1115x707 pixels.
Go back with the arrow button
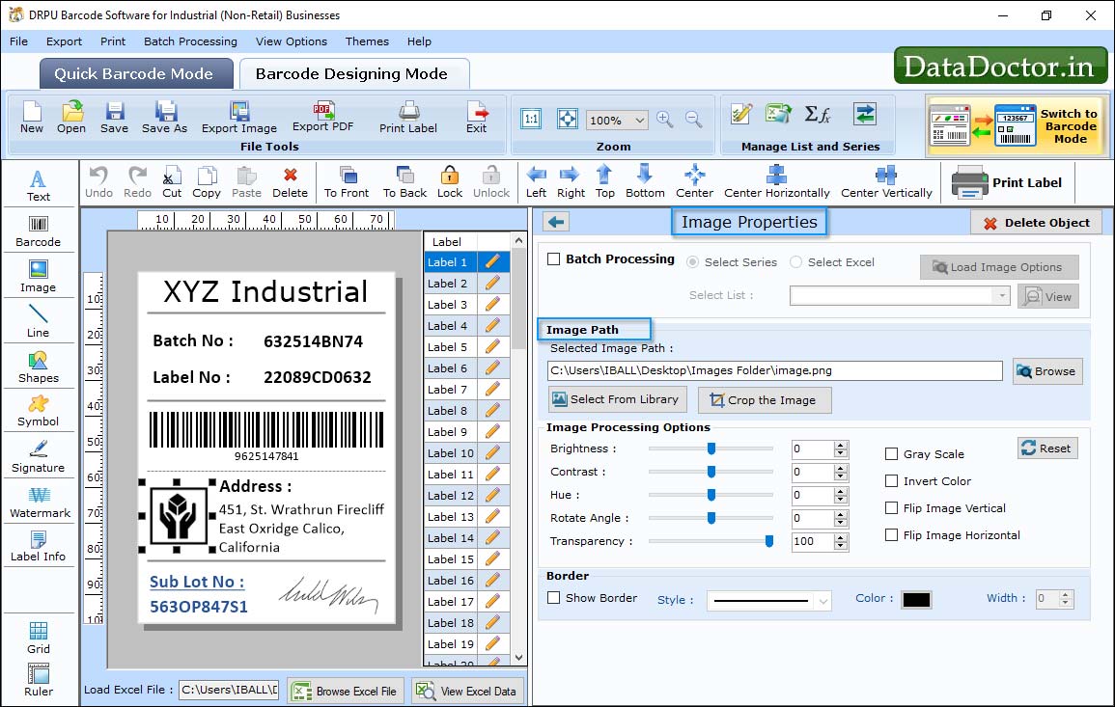click(x=556, y=222)
